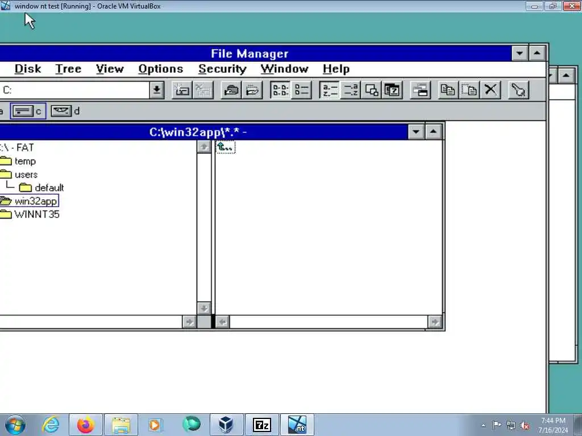The image size is (582, 436).
Task: Select drive c in the drive bar
Action: [x=28, y=111]
